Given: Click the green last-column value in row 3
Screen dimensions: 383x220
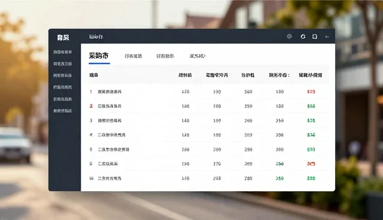Looking at the screenshot, I should point(311,121).
